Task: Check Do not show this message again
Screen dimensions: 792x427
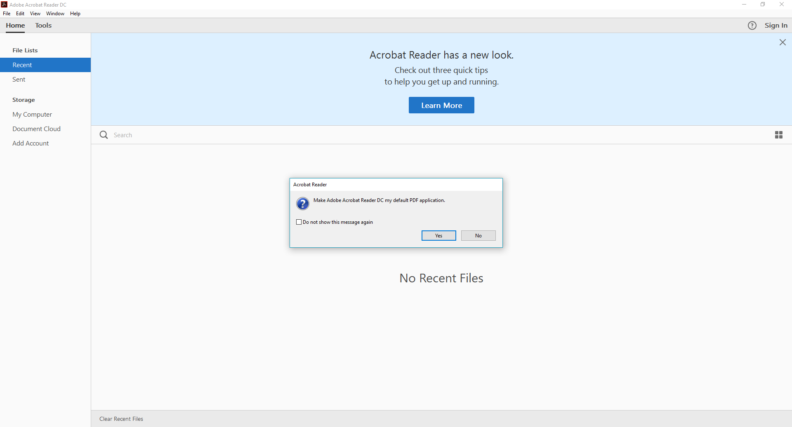Action: click(299, 222)
